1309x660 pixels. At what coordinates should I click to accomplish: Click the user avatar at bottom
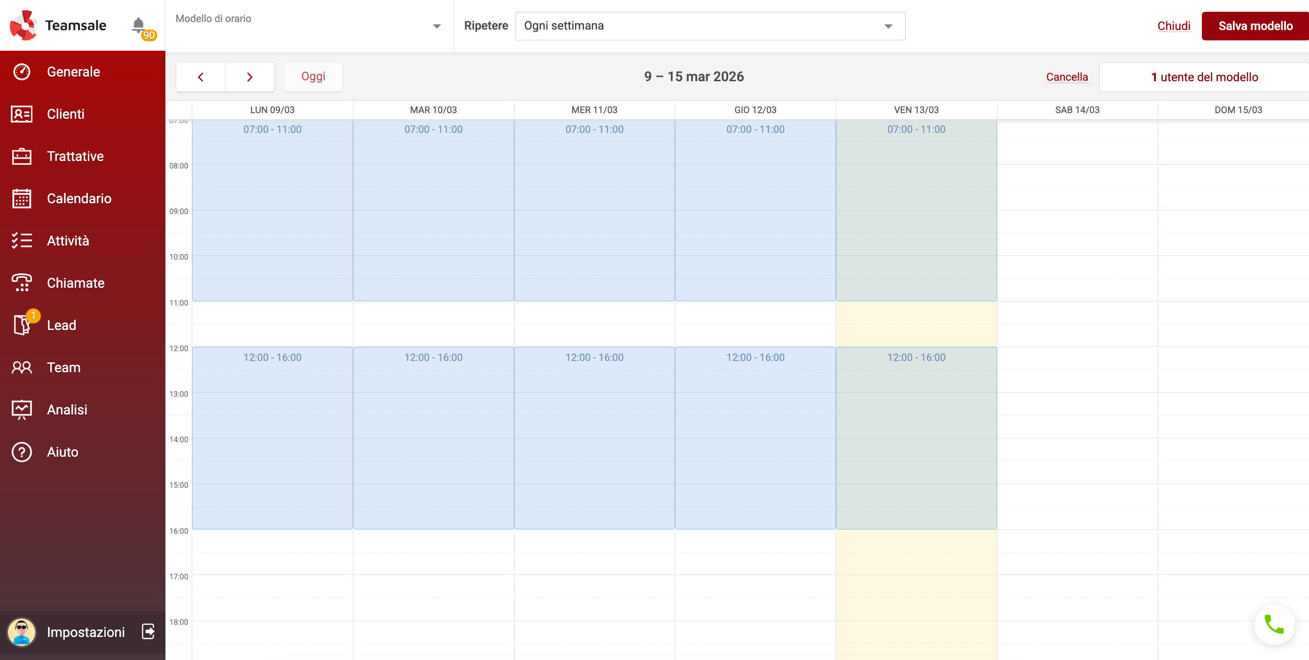point(21,631)
